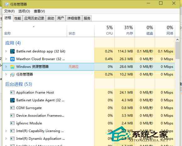Click the 0.1 Mbps network value
182x146 pixels.
(x=166, y=51)
